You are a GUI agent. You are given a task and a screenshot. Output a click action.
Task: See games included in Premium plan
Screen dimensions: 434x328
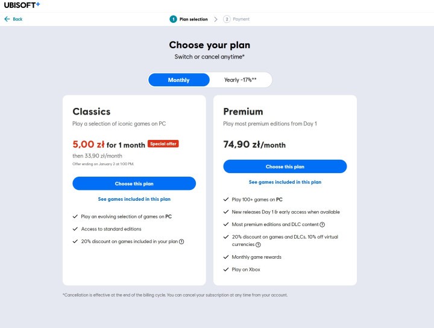point(285,182)
